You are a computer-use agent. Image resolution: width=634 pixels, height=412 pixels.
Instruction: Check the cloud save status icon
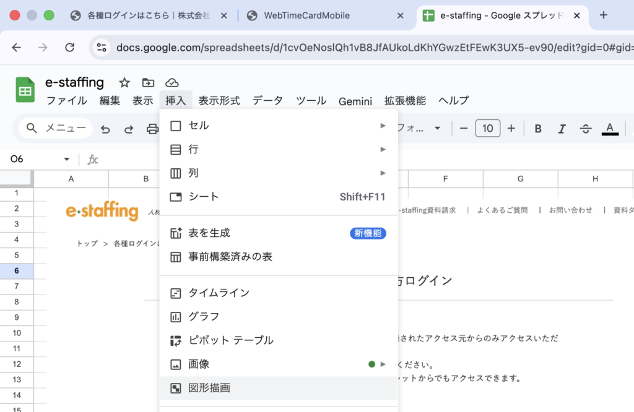[x=172, y=83]
